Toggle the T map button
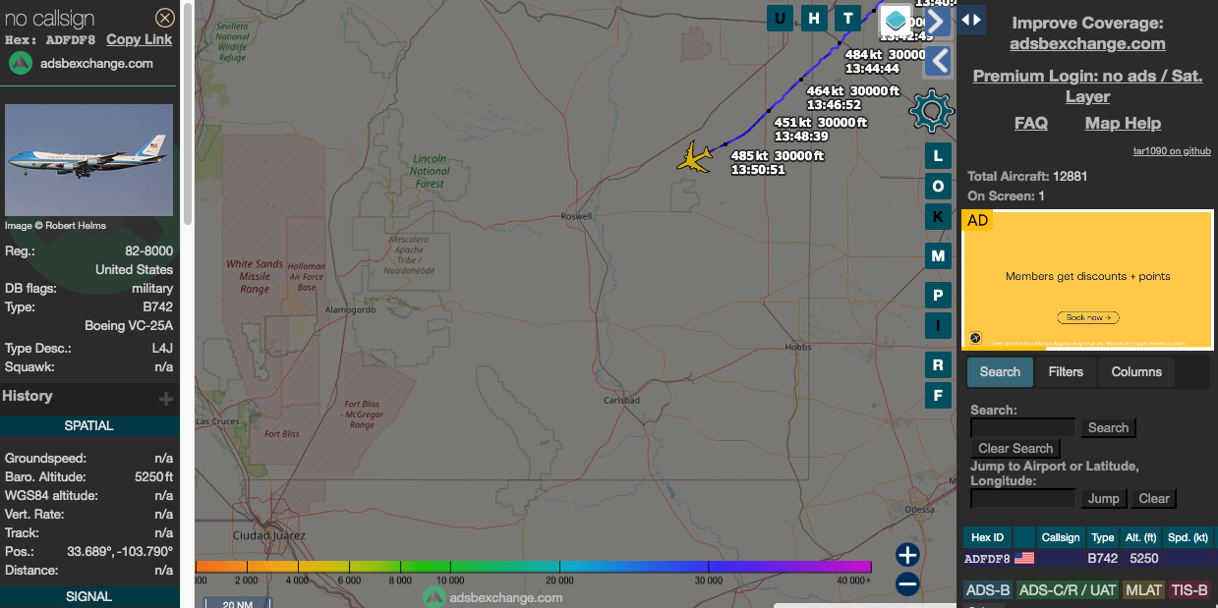The width and height of the screenshot is (1218, 608). coord(847,18)
